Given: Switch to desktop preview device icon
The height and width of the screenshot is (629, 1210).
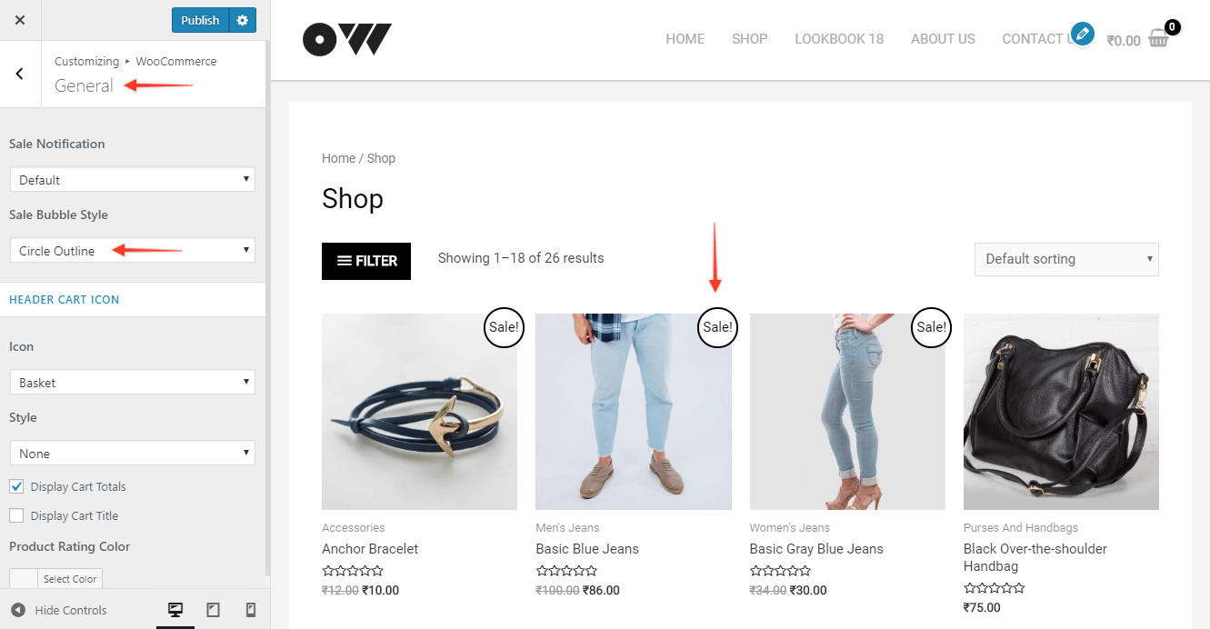Looking at the screenshot, I should tap(175, 610).
